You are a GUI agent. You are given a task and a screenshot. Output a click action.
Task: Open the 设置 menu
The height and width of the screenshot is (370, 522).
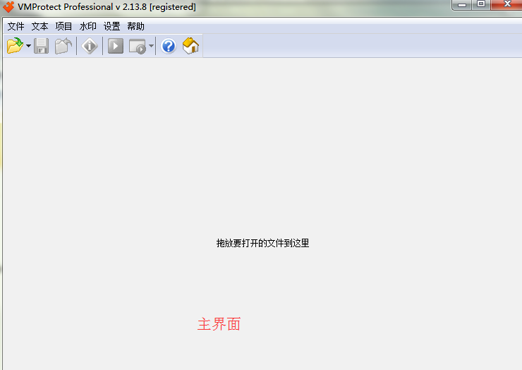[112, 26]
